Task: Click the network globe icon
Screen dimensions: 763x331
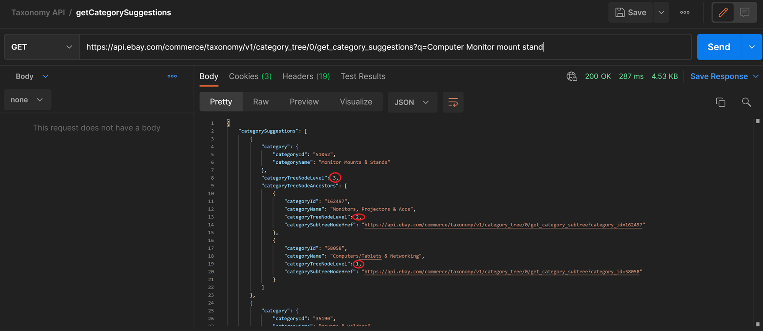Action: (x=572, y=76)
